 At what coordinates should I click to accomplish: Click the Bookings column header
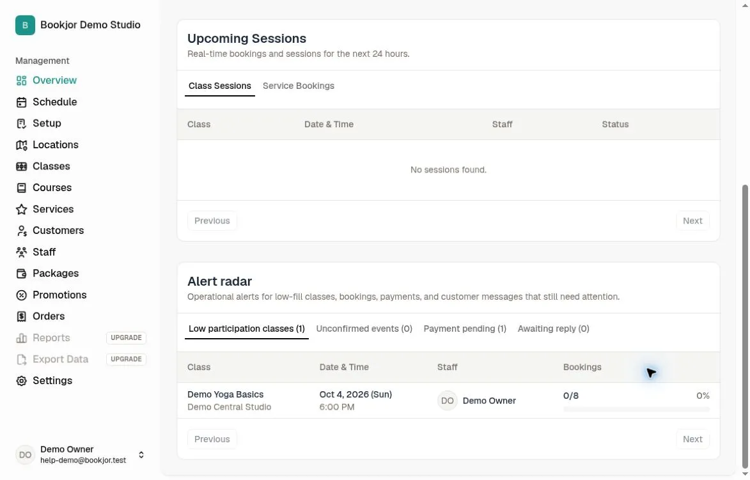pyautogui.click(x=582, y=367)
